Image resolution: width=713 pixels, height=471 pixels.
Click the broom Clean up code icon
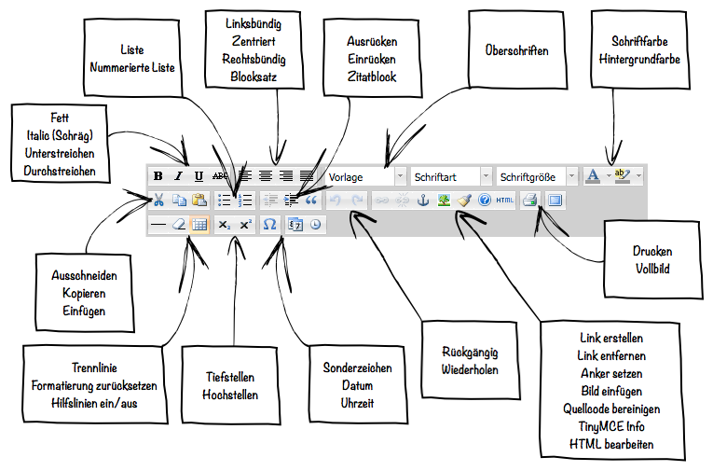464,200
